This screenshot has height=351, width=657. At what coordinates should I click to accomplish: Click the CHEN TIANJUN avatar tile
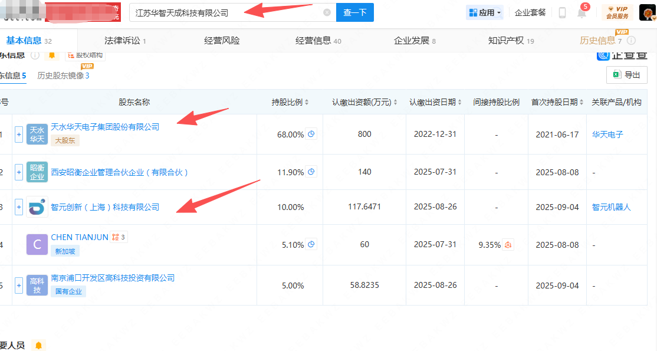coord(37,244)
